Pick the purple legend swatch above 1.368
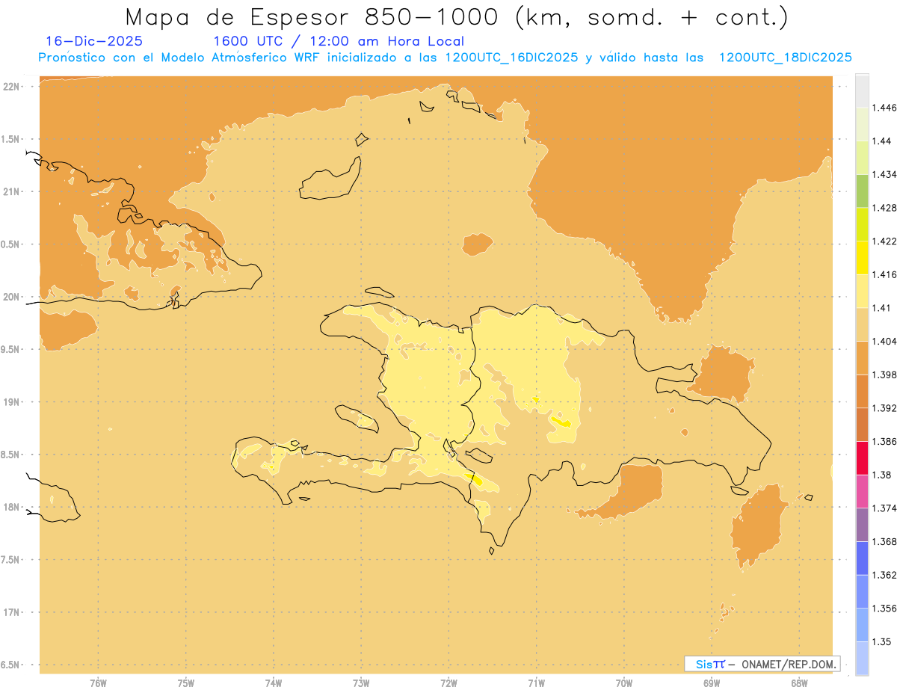 pos(862,525)
